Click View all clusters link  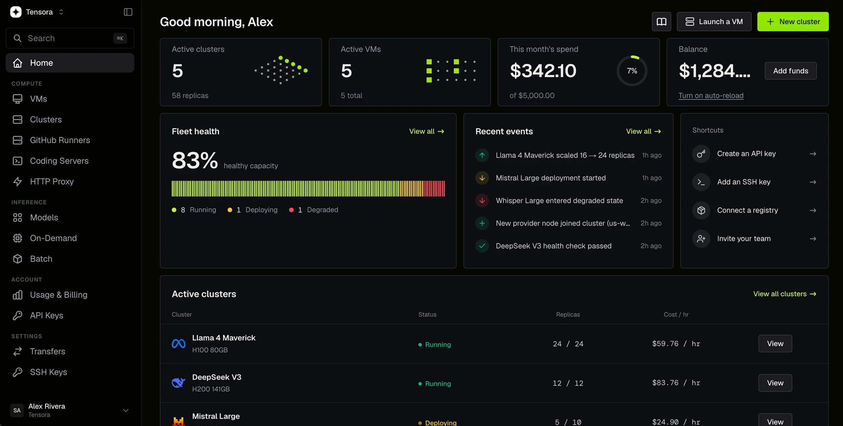[x=785, y=294]
